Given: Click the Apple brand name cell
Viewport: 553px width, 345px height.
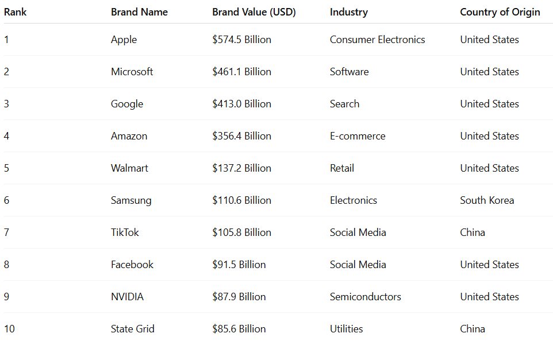Looking at the screenshot, I should tap(124, 40).
